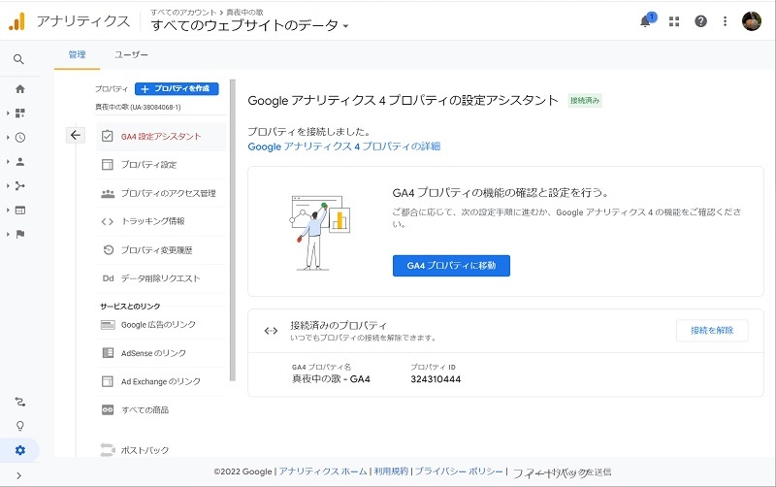Open the three-dot more options menu
The height and width of the screenshot is (487, 776).
click(725, 21)
